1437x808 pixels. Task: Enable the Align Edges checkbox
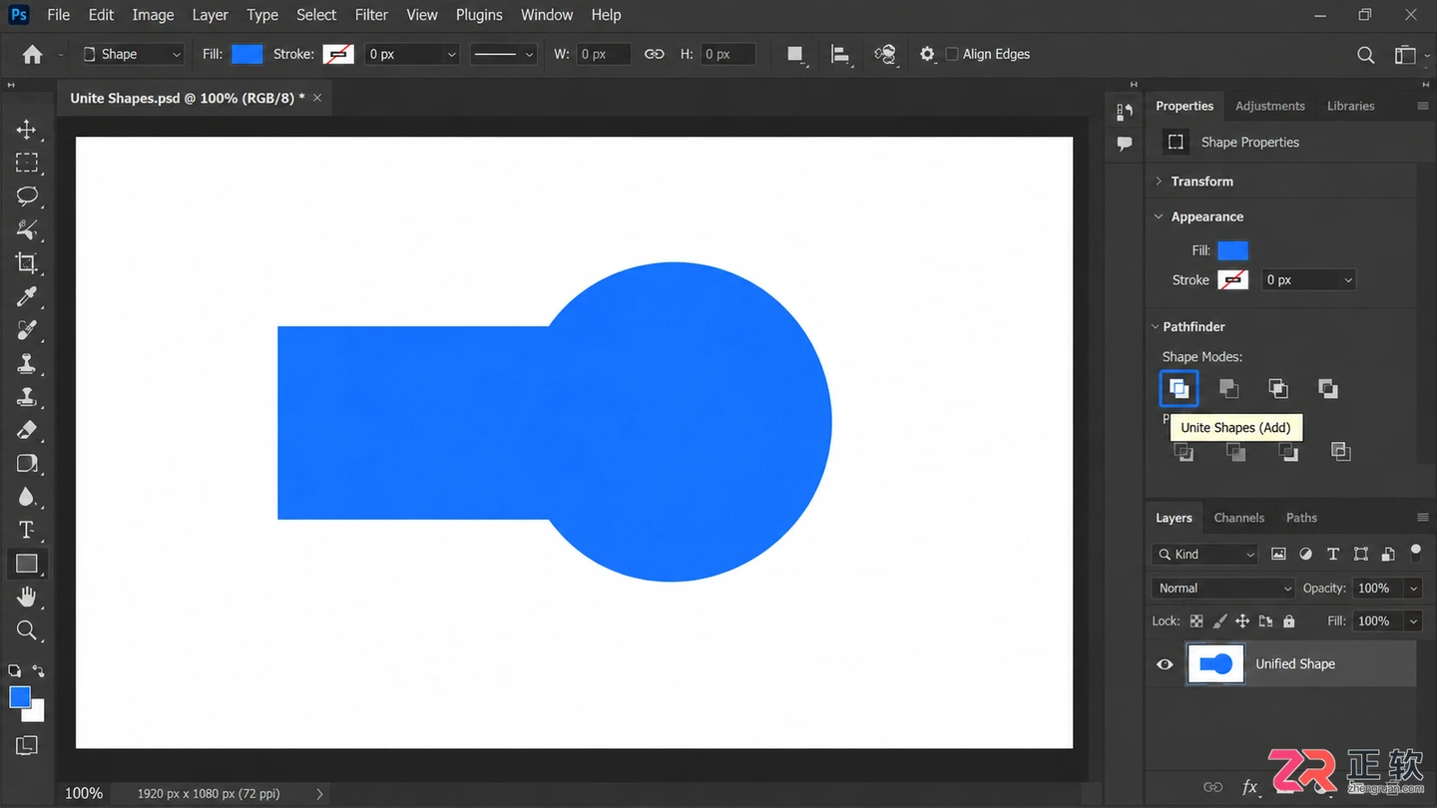[x=952, y=54]
